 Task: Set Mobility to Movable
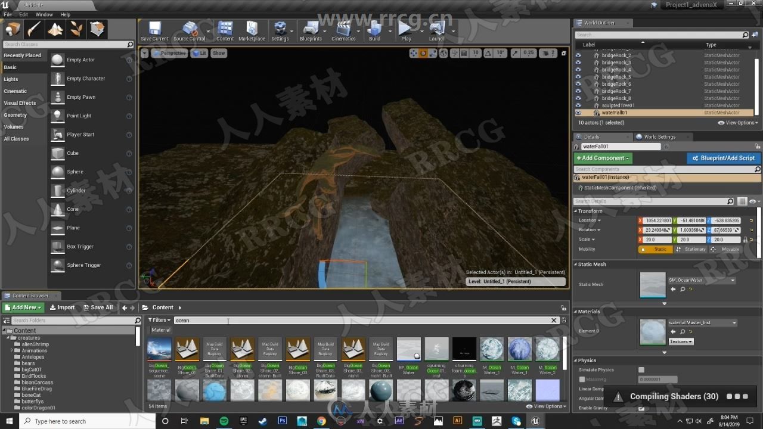click(725, 249)
